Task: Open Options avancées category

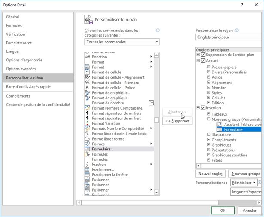Action: click(x=38, y=69)
